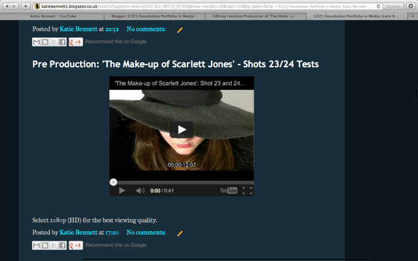418x261 pixels.
Task: Share 17:20 post with BlogThis icon
Action: 45,245
